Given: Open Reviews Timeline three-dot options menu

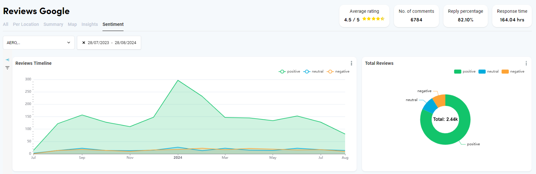Looking at the screenshot, I should pos(351,63).
